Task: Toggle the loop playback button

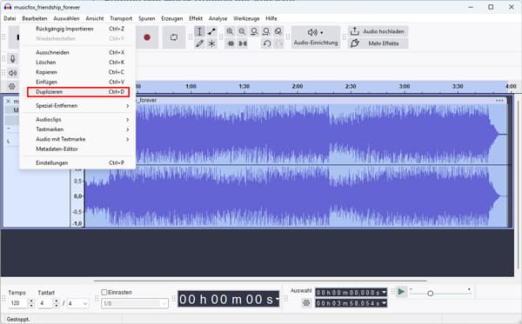Action: (173, 37)
